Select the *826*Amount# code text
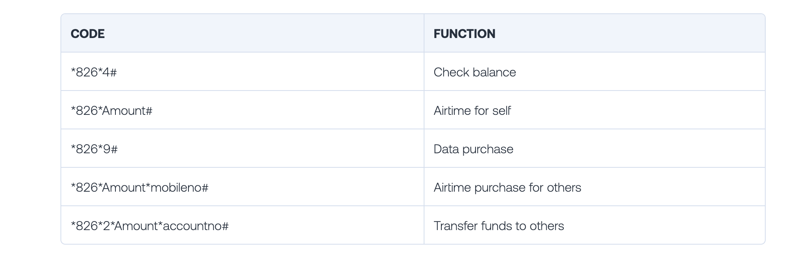 pos(112,111)
